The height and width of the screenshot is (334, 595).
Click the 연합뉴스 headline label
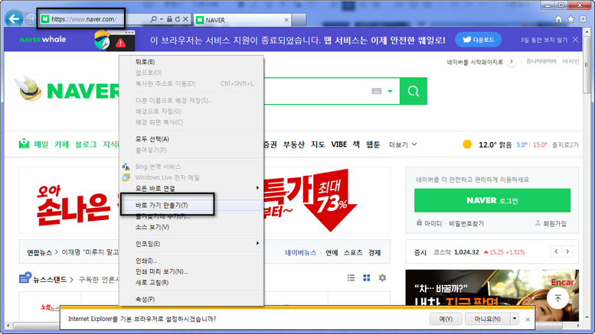pos(39,252)
